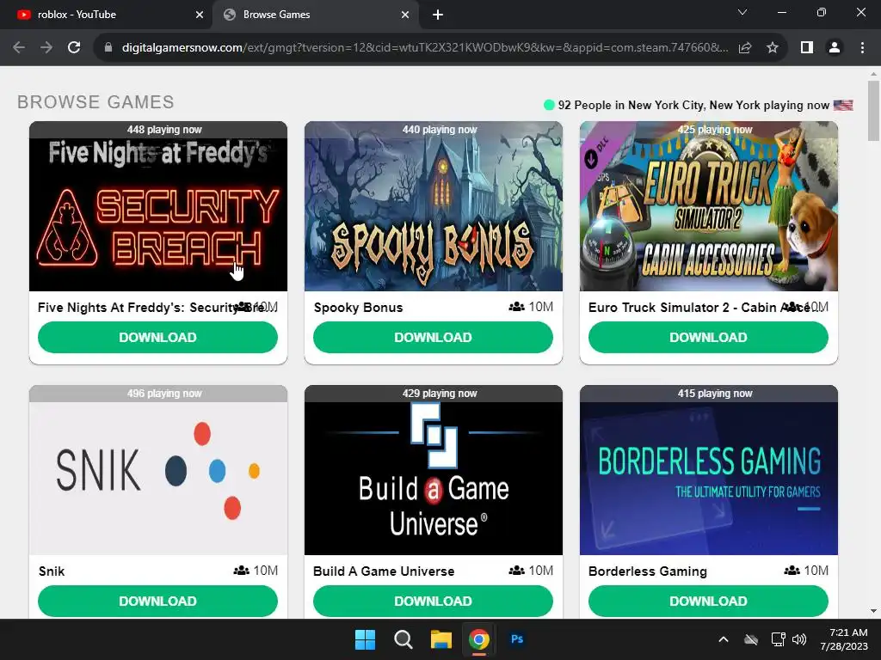Open File Explorer from taskbar
The width and height of the screenshot is (881, 660).
click(x=441, y=639)
